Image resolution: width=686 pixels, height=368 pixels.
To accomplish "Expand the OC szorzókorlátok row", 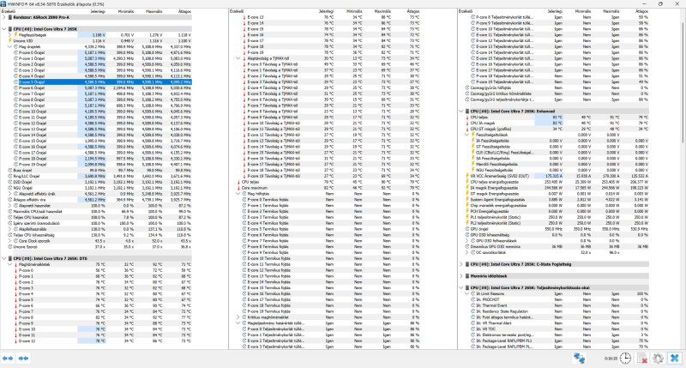I will click(466, 252).
